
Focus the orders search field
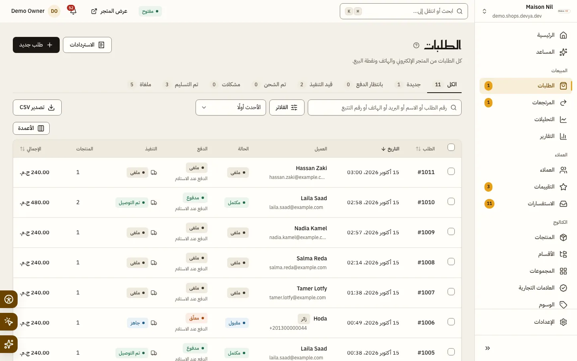click(385, 107)
